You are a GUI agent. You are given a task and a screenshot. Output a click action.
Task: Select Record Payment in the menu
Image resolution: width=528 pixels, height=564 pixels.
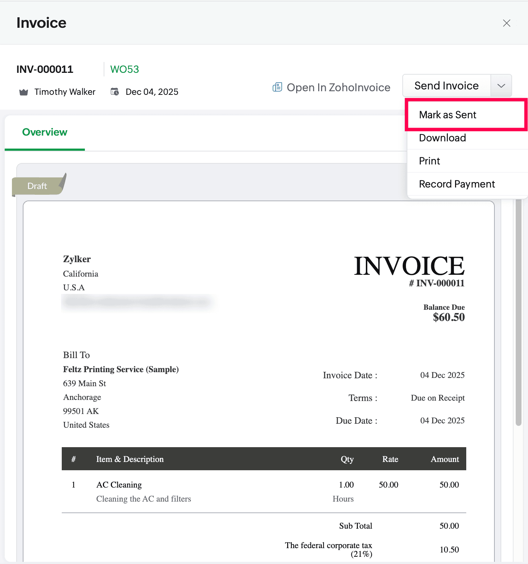pos(457,184)
